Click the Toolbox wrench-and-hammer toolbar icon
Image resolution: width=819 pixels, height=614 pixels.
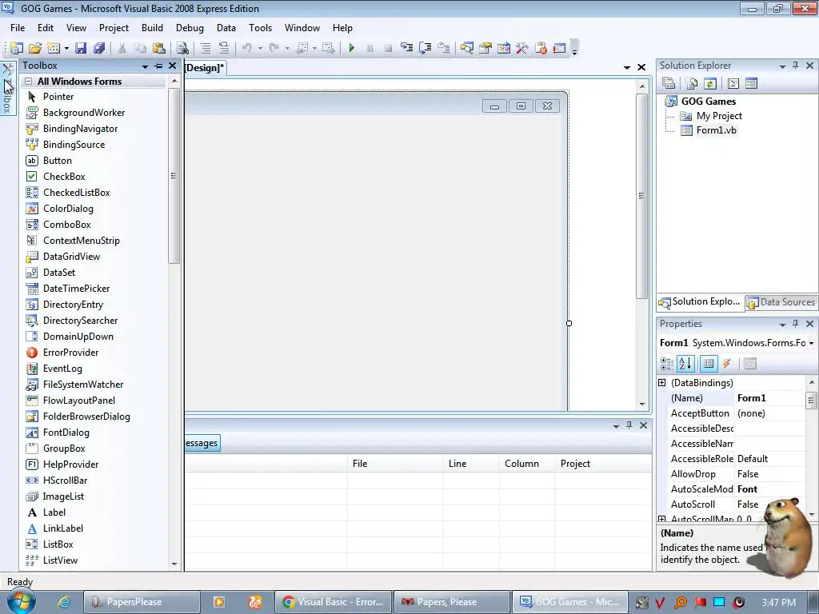pos(522,48)
